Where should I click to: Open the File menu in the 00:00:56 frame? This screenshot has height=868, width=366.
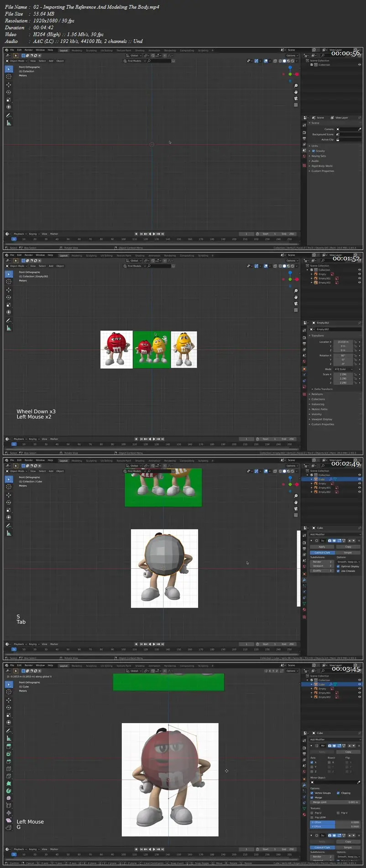12,50
